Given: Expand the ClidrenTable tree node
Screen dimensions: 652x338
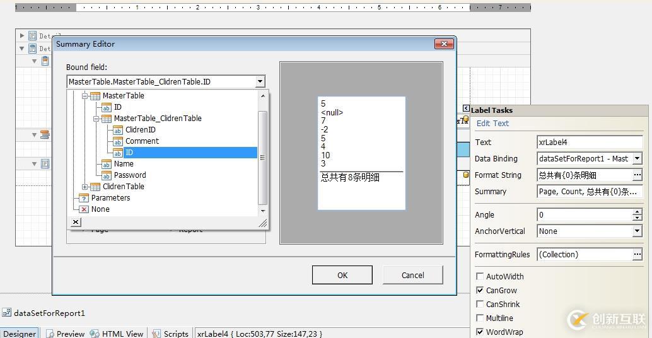Looking at the screenshot, I should click(84, 187).
